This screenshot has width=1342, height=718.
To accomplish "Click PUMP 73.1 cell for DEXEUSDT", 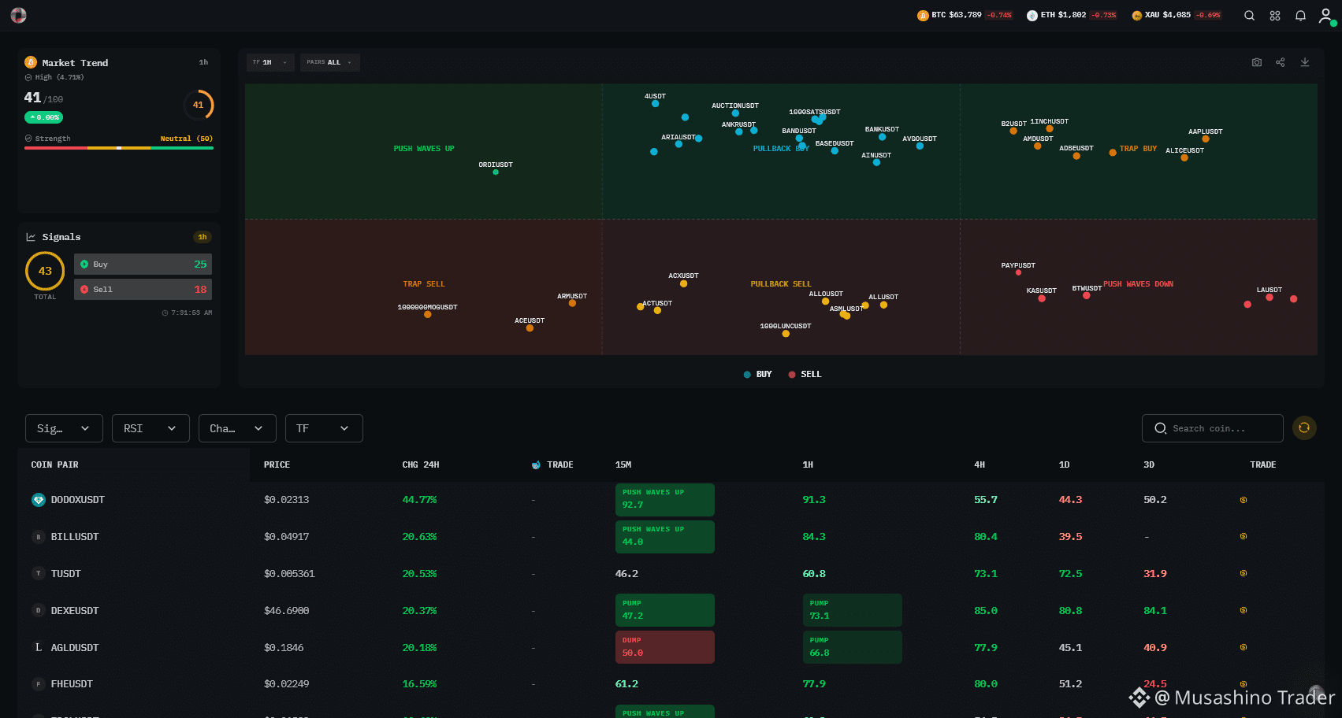I will [852, 610].
